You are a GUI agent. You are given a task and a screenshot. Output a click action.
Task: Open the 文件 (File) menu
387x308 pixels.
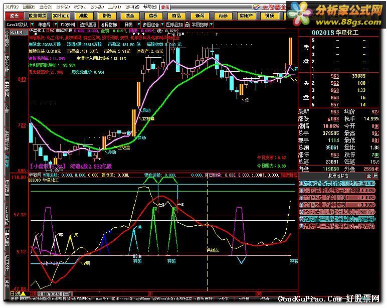coord(12,7)
